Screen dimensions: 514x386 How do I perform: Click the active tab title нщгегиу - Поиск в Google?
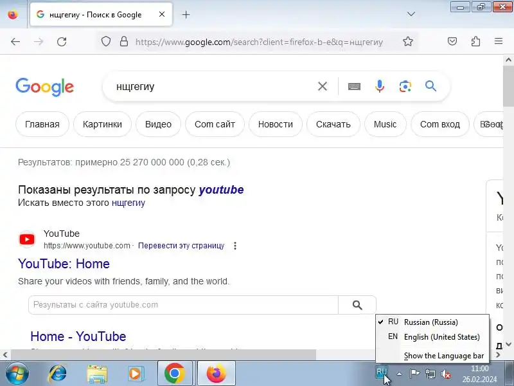[95, 15]
